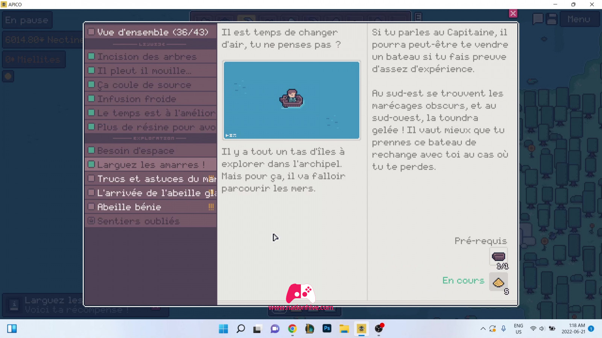Click the Nectine currency counter
The image size is (602, 338).
tap(43, 39)
